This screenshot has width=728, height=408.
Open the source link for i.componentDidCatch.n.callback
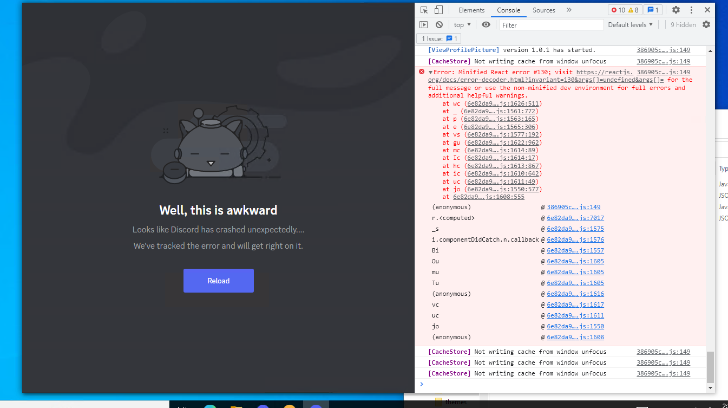(x=575, y=239)
